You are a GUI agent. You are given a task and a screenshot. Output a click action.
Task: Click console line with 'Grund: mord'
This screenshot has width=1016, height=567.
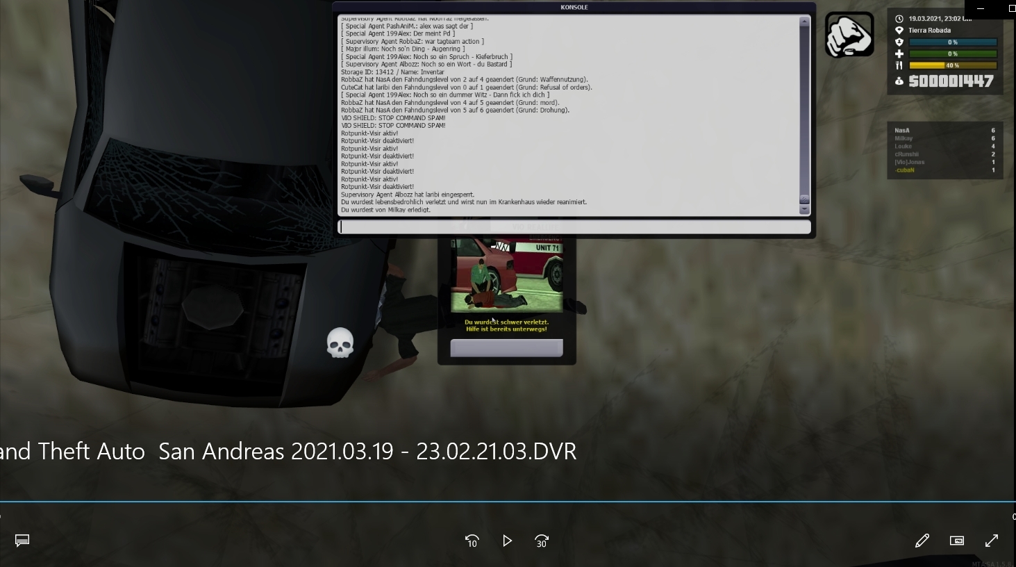[x=450, y=103]
